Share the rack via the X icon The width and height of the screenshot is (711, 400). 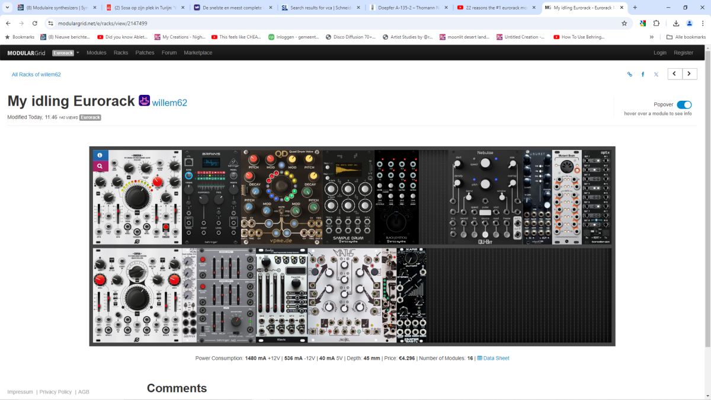point(656,74)
